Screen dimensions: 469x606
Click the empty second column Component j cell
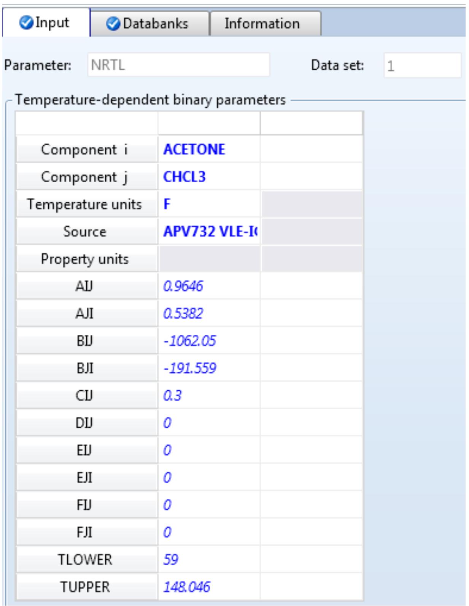312,177
